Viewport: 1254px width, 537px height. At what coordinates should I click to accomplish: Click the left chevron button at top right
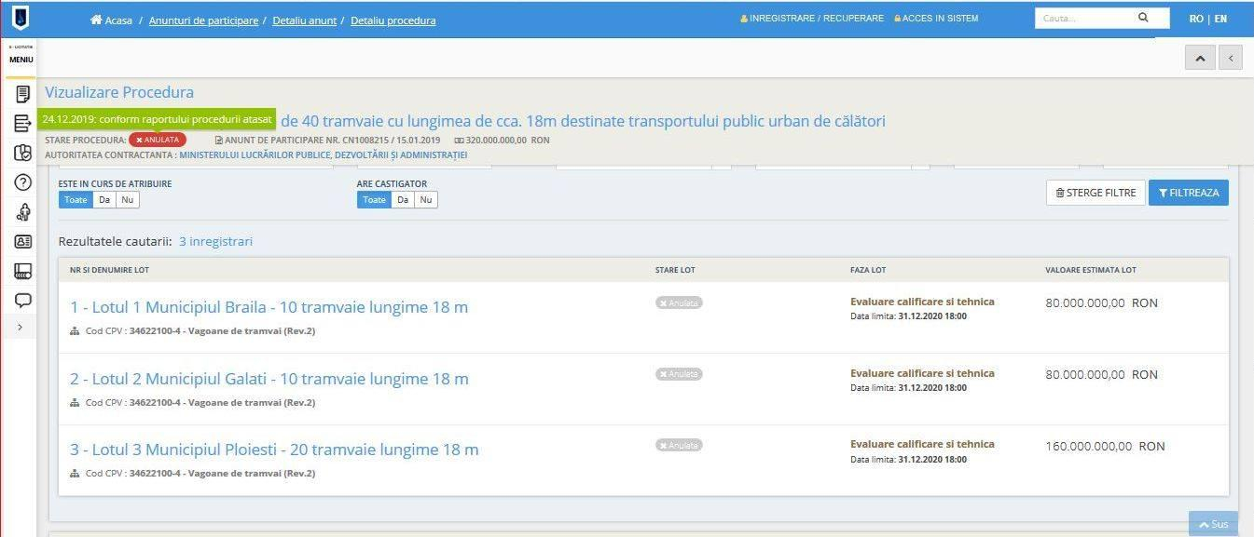(1231, 58)
